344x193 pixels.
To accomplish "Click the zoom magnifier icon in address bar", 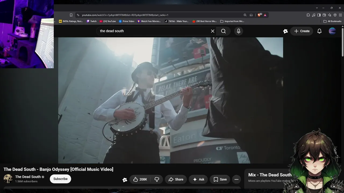I will (x=245, y=15).
